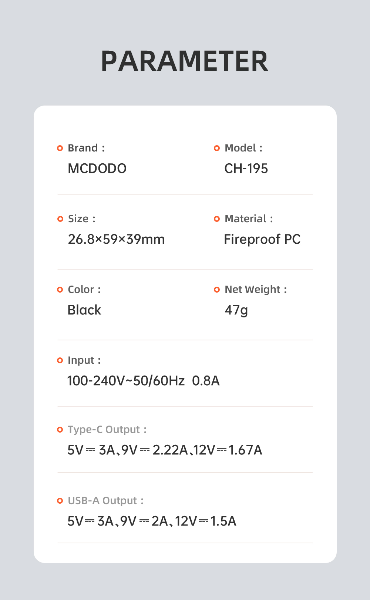The height and width of the screenshot is (600, 370).
Task: Select the CH-195 model number
Action: point(246,169)
